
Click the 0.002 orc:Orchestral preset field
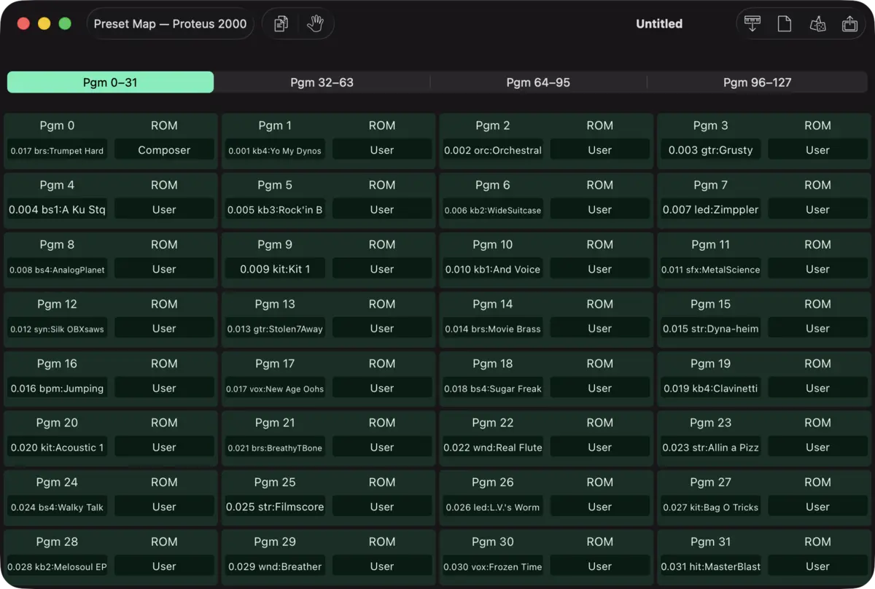tap(493, 150)
